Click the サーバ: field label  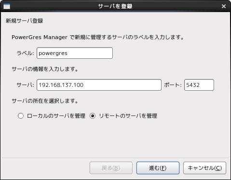26,85
